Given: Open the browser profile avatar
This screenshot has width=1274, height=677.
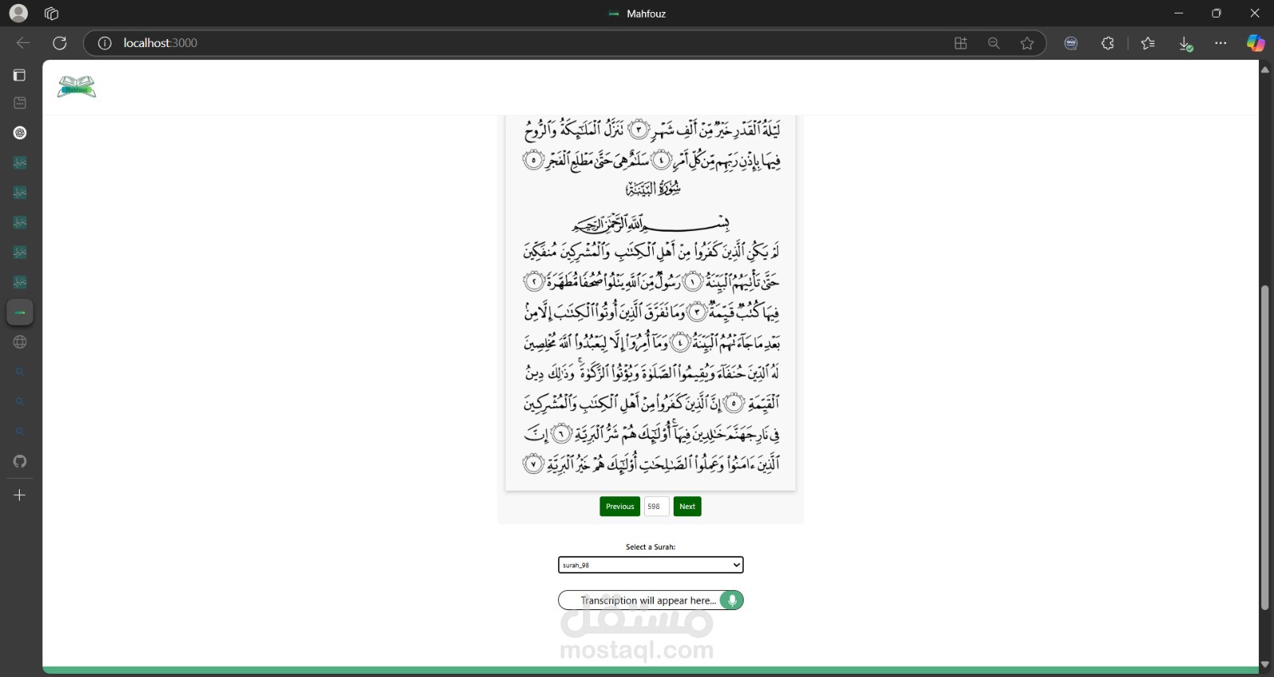Looking at the screenshot, I should pyautogui.click(x=18, y=14).
